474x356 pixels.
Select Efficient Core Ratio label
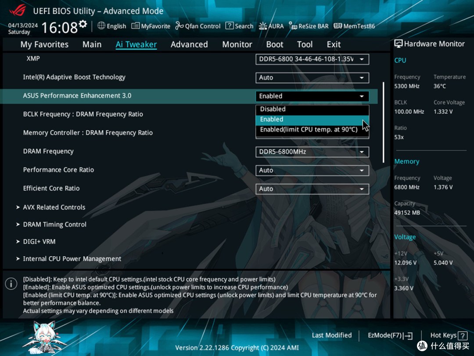(x=51, y=188)
